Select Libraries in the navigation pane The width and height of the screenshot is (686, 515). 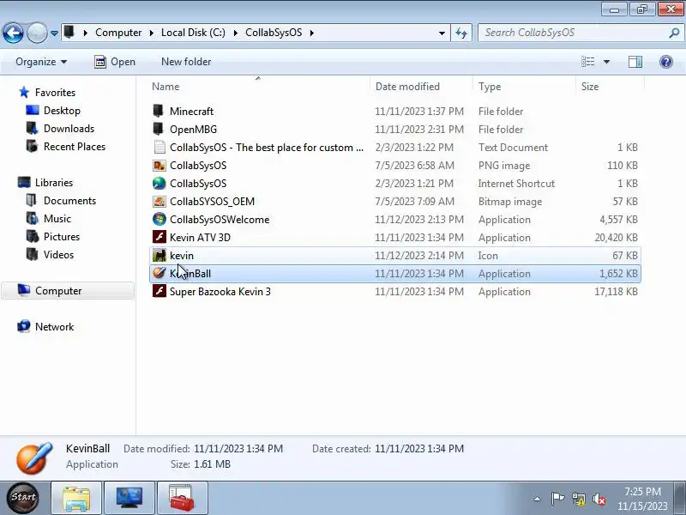click(45, 182)
